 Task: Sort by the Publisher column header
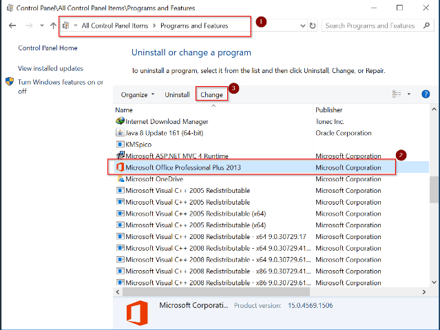coord(329,110)
